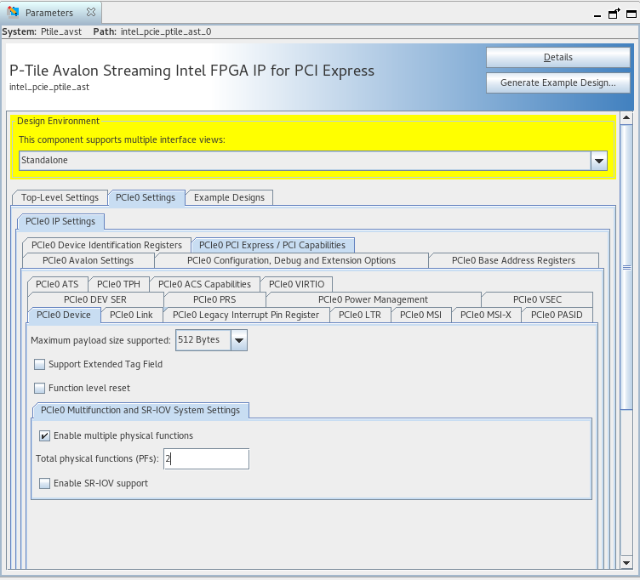This screenshot has height=580, width=640.
Task: Open the Example Designs tab
Action: click(x=229, y=198)
